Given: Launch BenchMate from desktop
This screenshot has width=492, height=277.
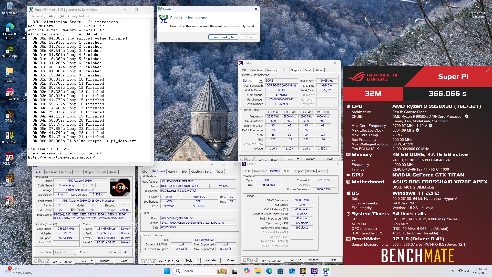Looking at the screenshot, I should [9, 137].
